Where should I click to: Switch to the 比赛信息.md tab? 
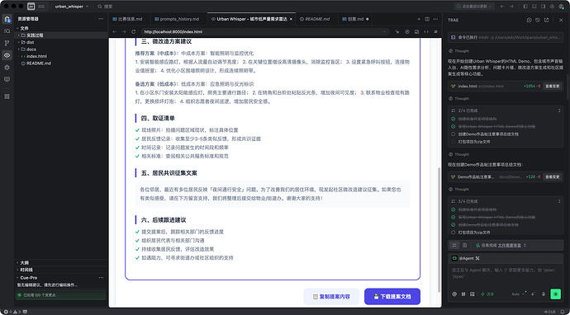coord(128,19)
